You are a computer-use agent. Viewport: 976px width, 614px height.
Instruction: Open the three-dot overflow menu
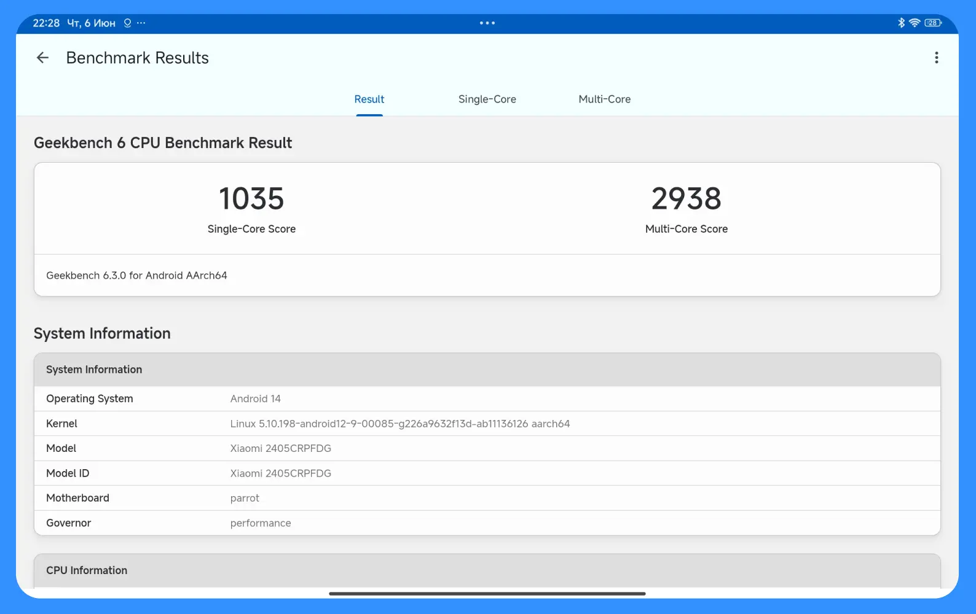[936, 58]
